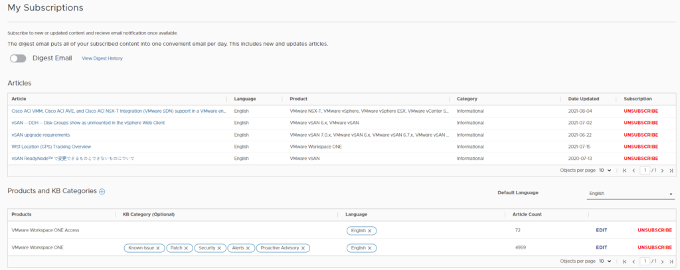This screenshot has width=680, height=270.
Task: Unsubscribe from vSAN upgrade requirements article
Action: point(641,135)
